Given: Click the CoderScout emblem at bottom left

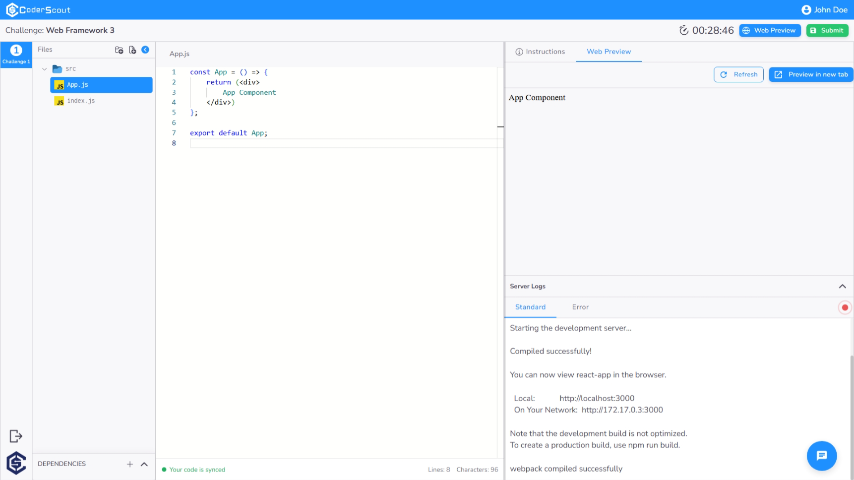Looking at the screenshot, I should click(15, 463).
